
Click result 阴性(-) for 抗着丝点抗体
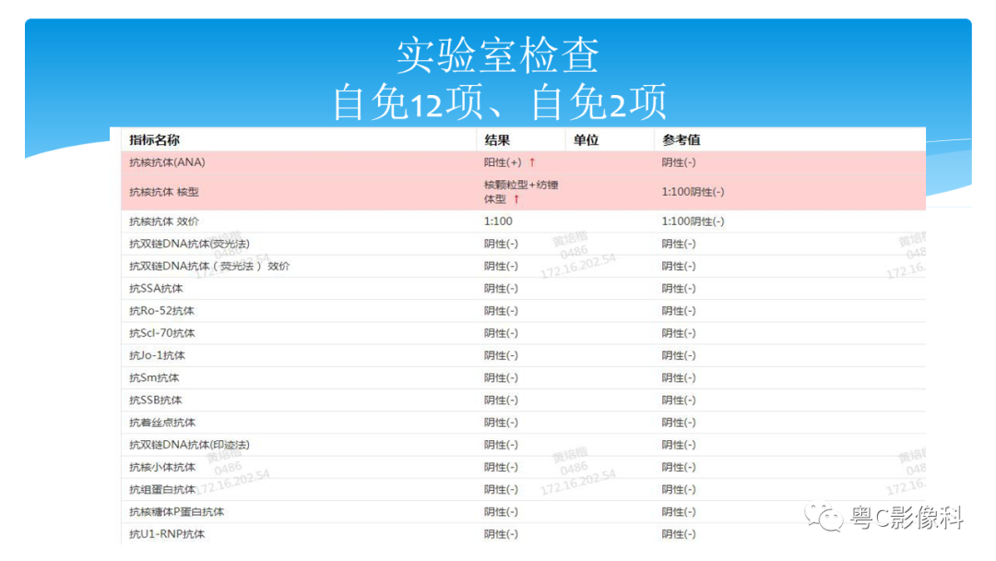coord(501,423)
